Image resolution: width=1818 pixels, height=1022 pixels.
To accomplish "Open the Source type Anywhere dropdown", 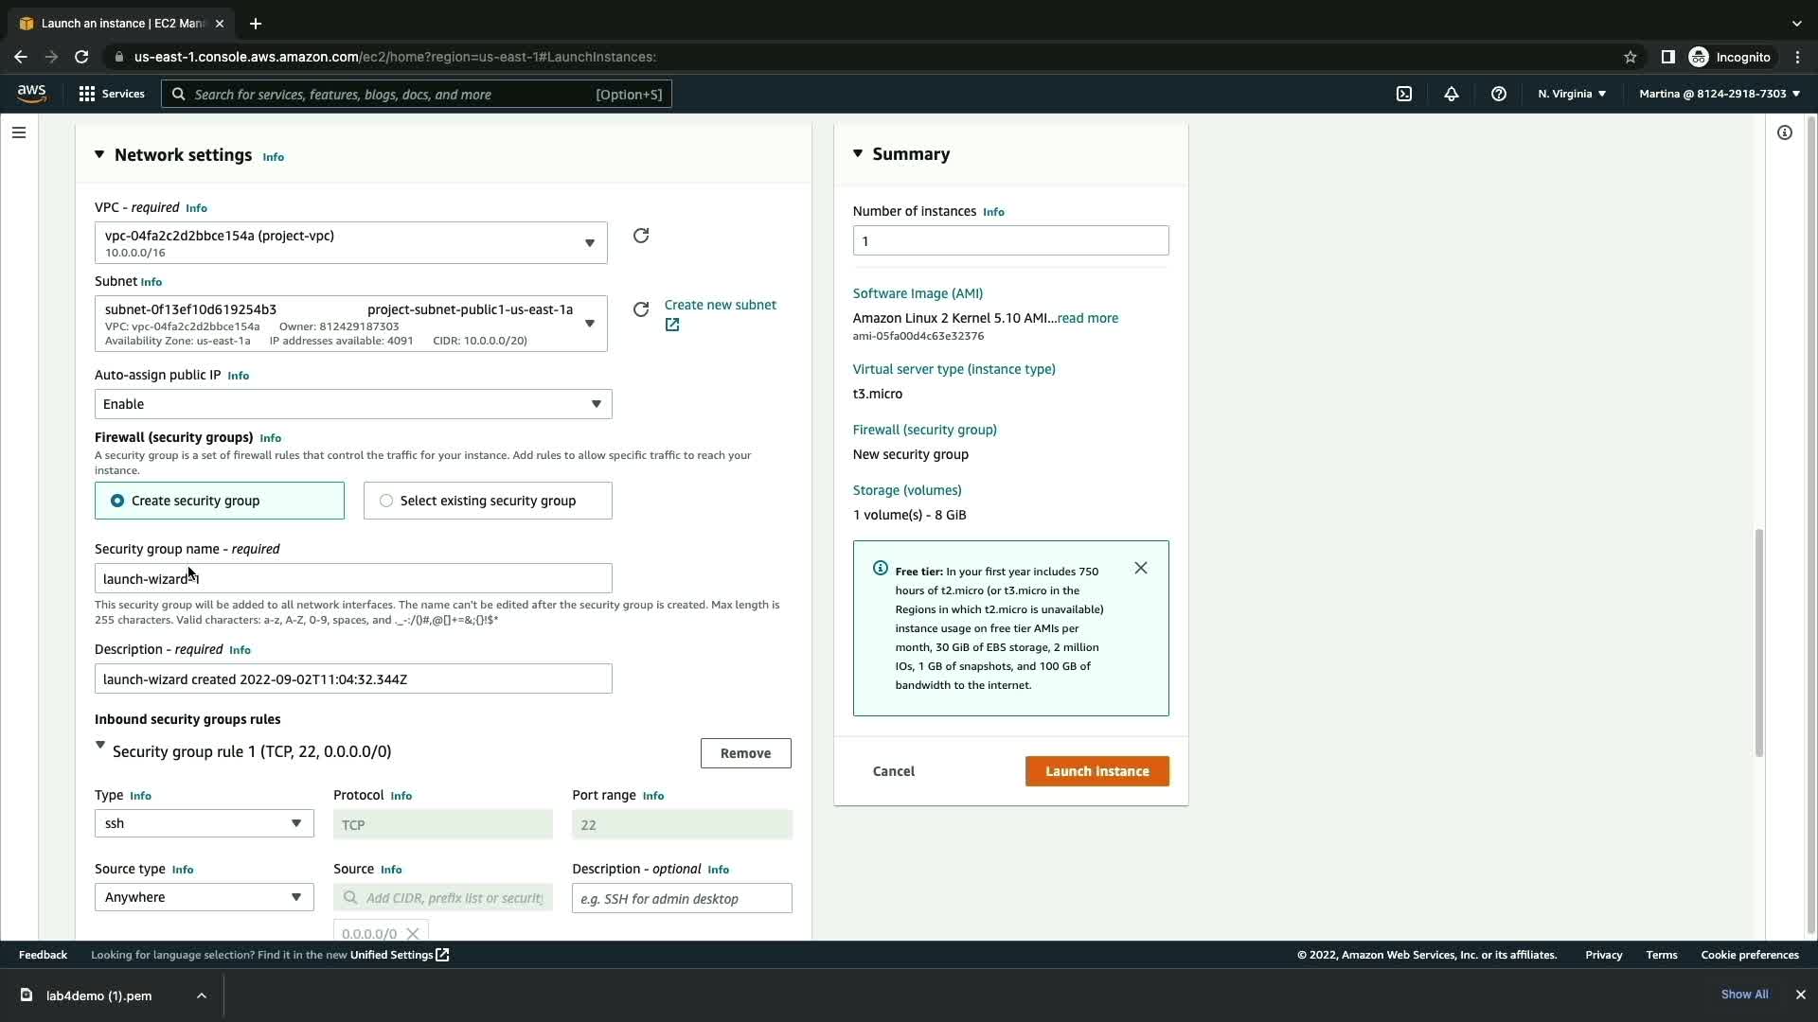I will (204, 897).
